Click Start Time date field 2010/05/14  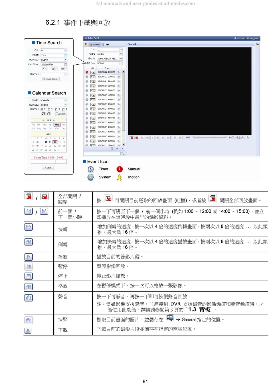52,64
